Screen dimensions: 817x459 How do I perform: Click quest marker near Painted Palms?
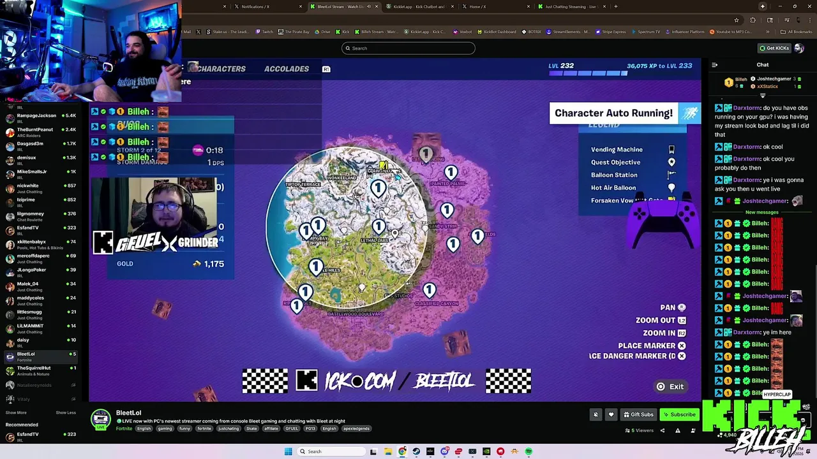tap(451, 171)
